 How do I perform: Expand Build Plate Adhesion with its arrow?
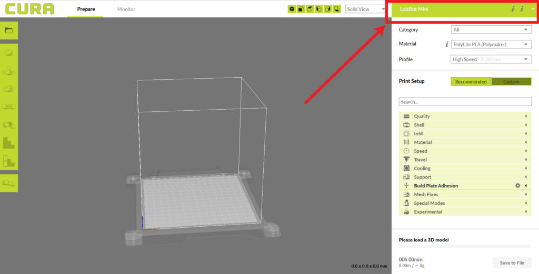tap(526, 185)
